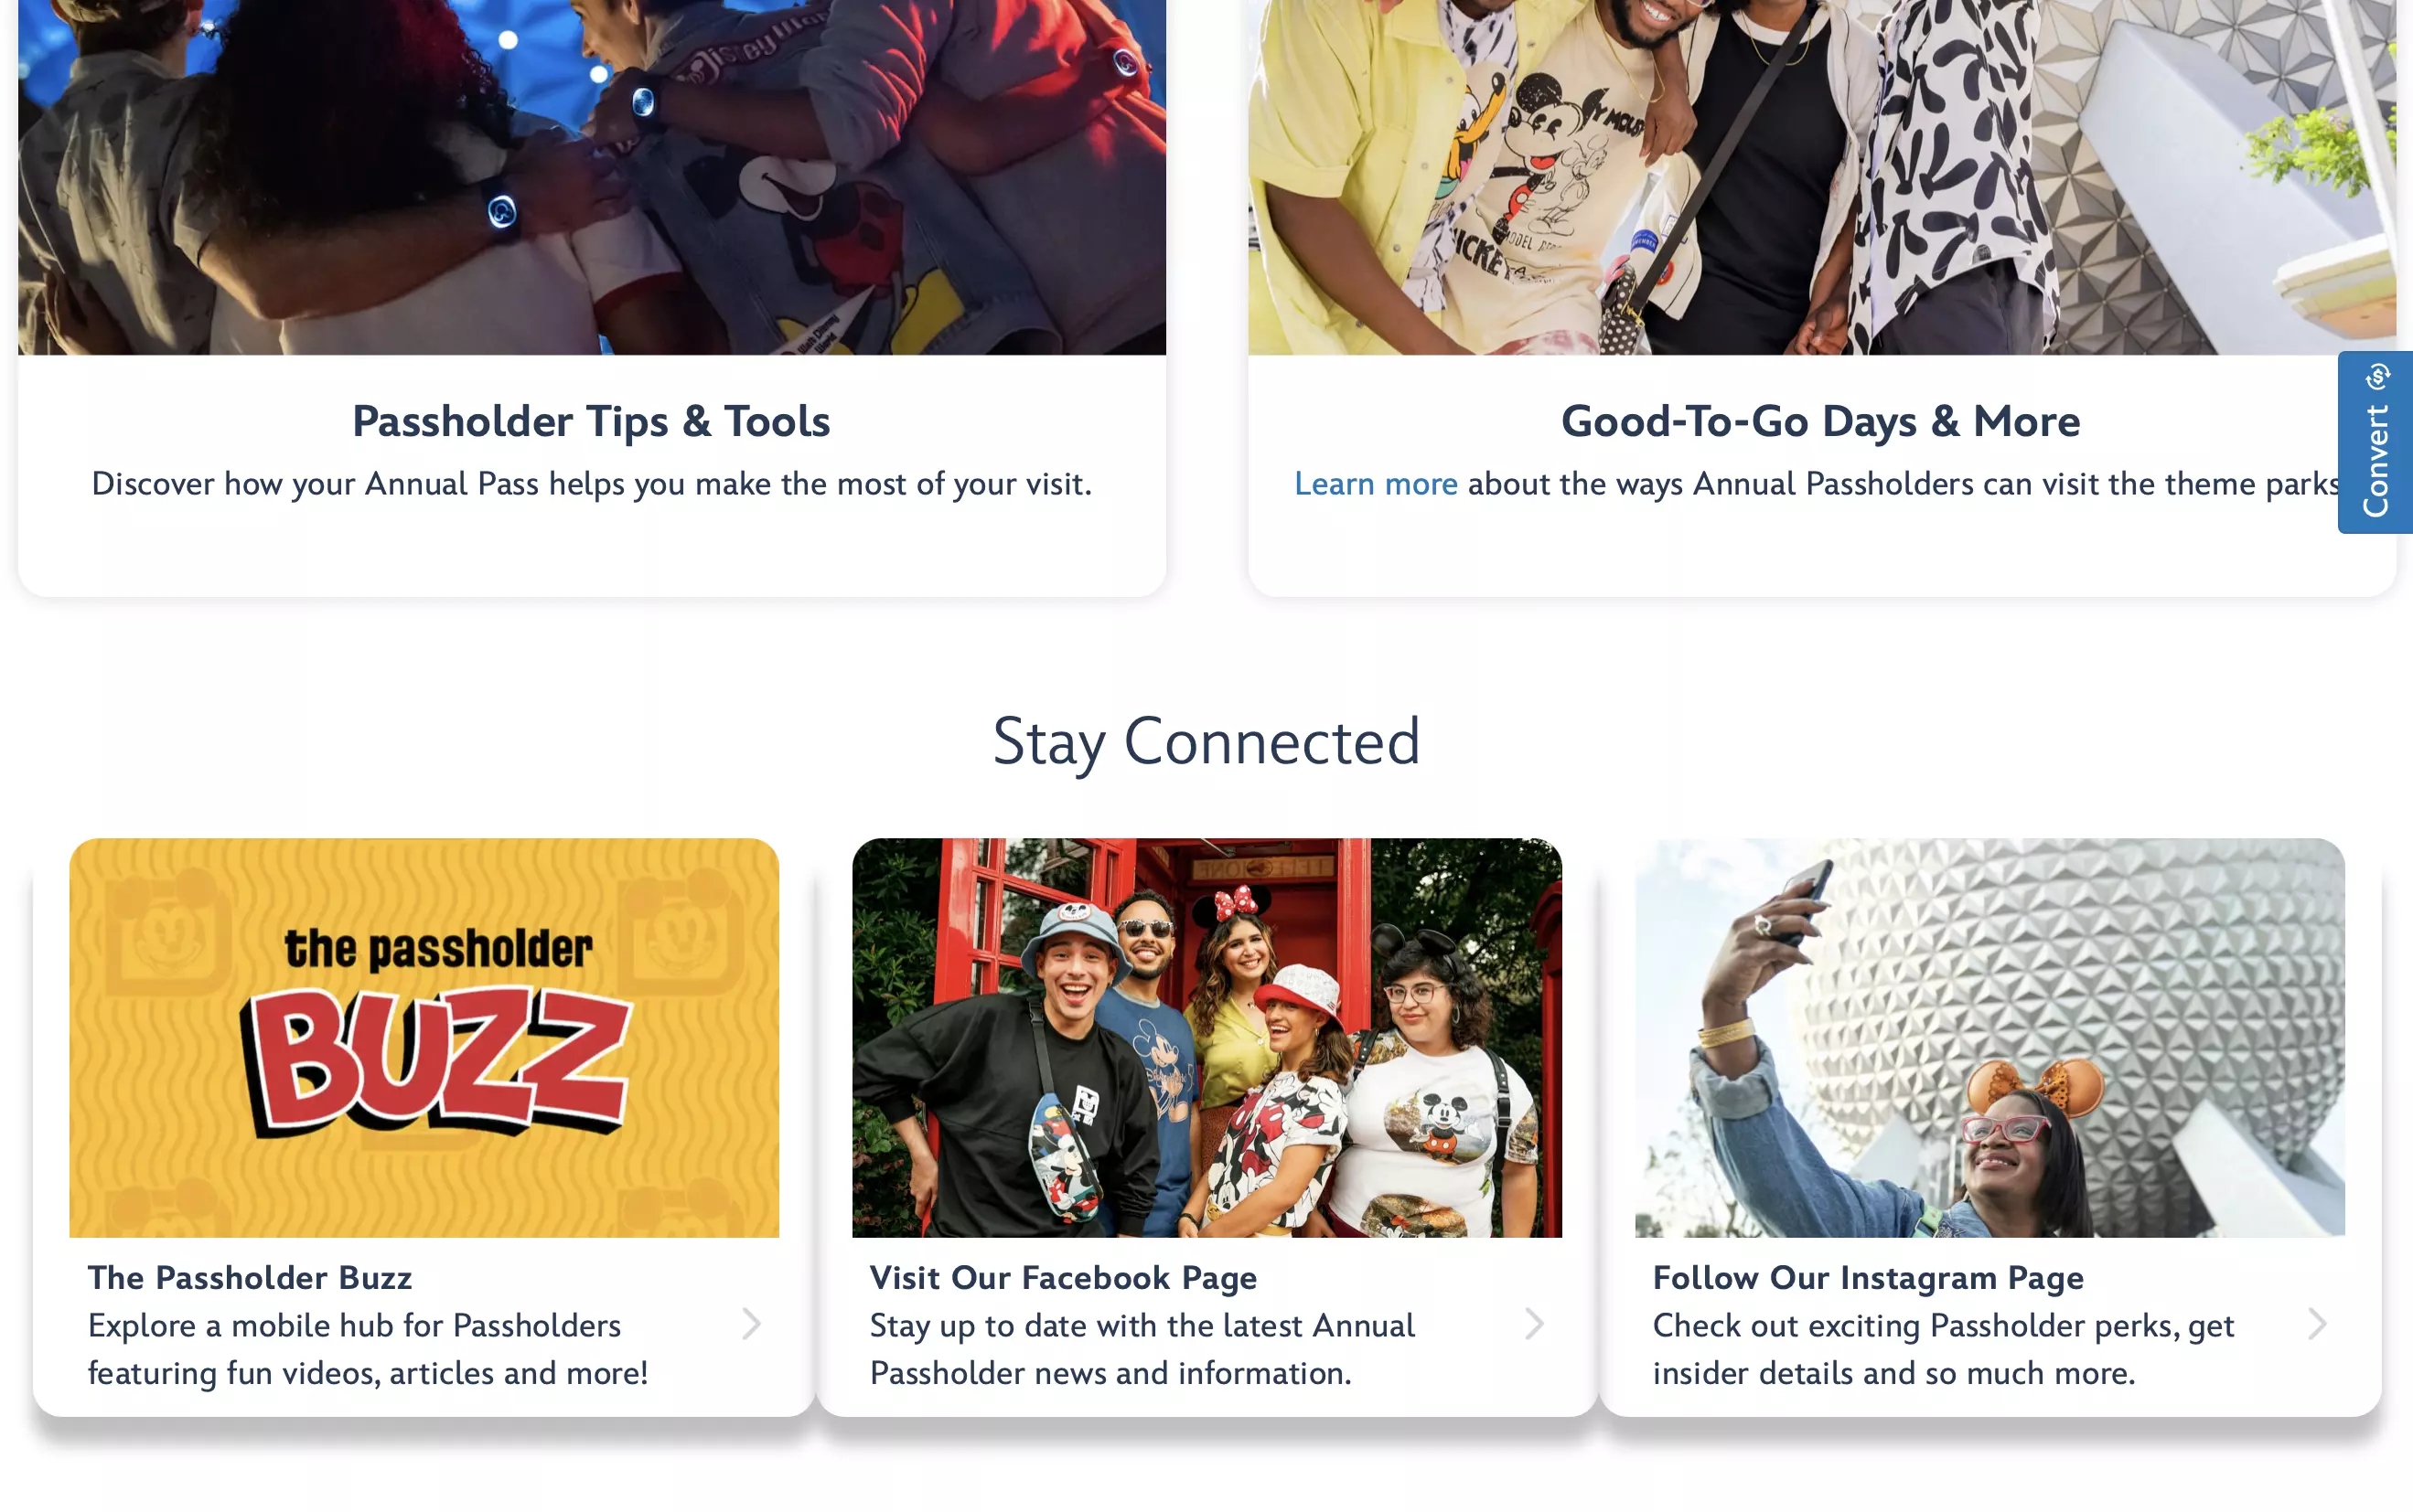
Task: Open the Passholder Tips & Tools heading
Action: (x=591, y=421)
